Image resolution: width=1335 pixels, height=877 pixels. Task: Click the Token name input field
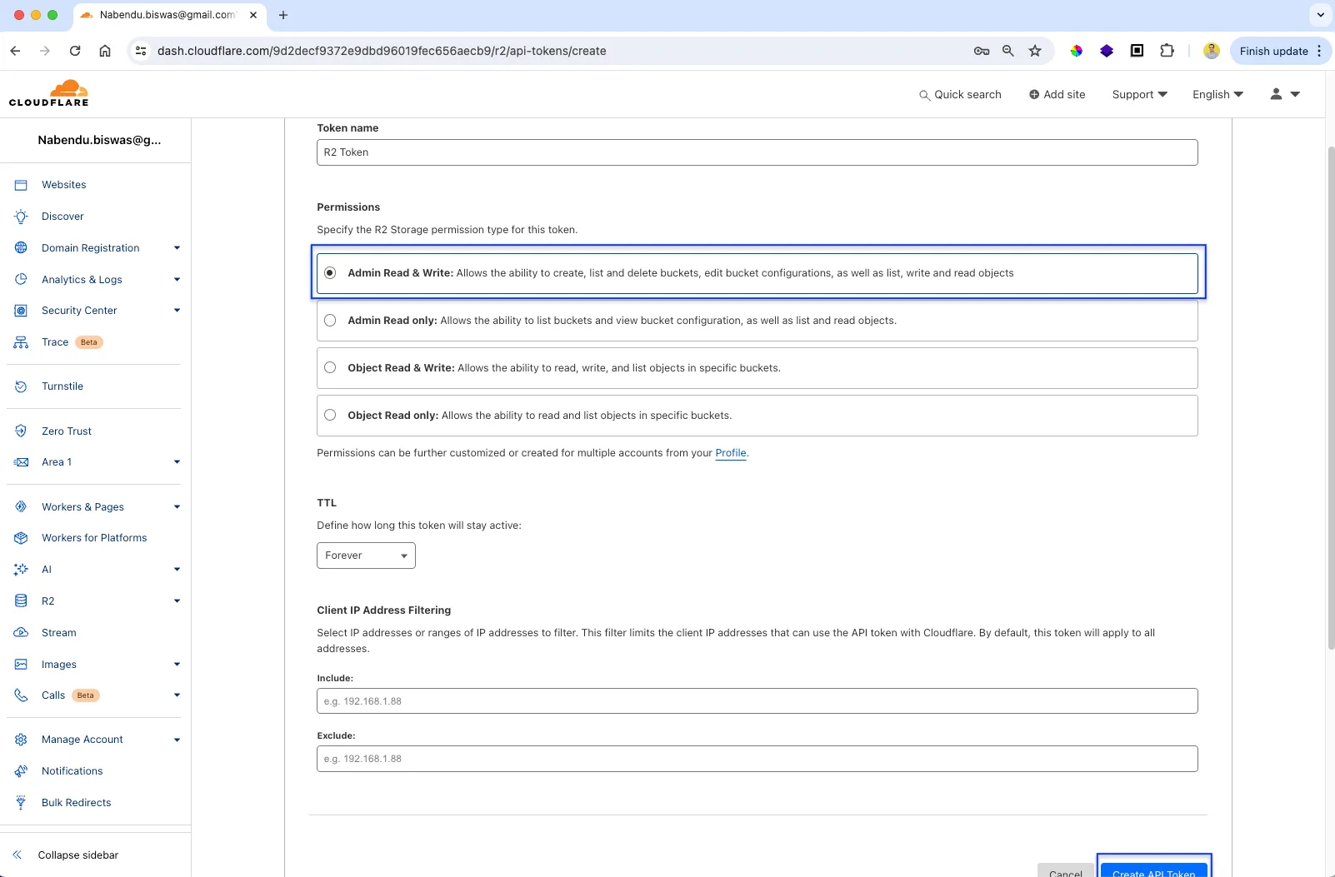(757, 152)
